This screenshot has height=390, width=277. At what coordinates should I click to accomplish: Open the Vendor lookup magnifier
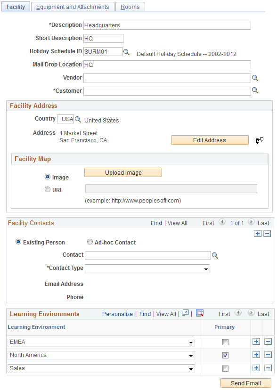click(x=255, y=78)
